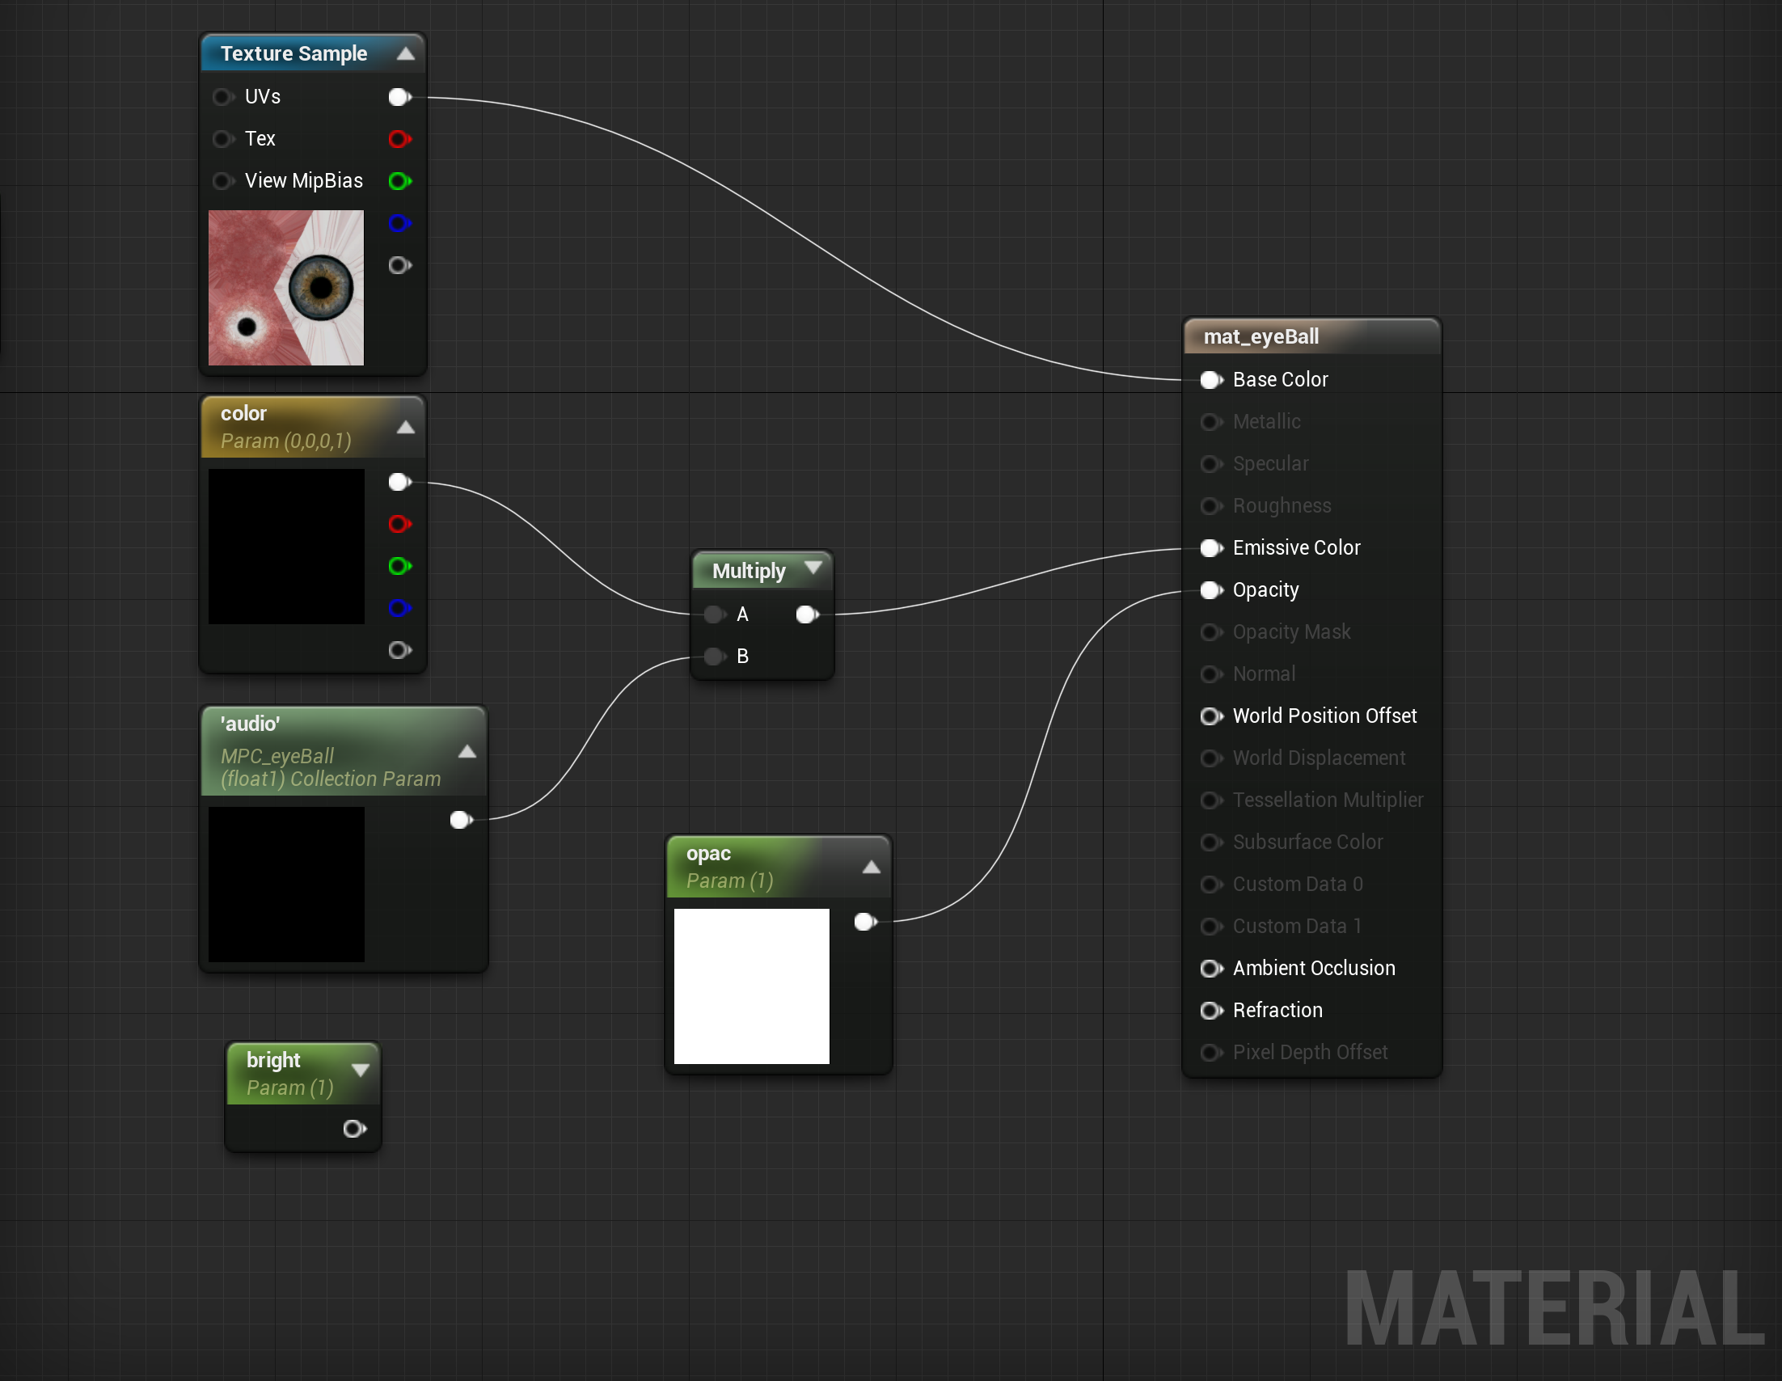Click the opac param output pin

(864, 923)
